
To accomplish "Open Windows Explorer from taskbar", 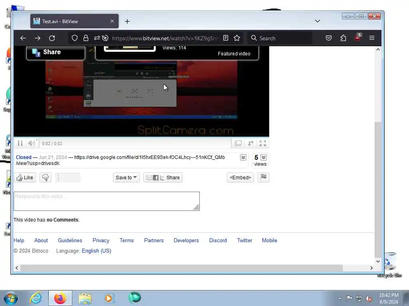I will [x=85, y=298].
